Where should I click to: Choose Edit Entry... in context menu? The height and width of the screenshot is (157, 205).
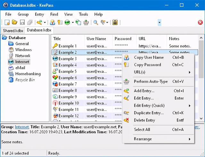point(158,98)
